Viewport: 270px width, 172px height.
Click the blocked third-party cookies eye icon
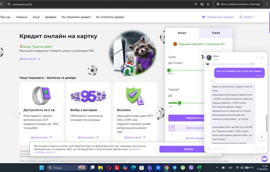point(202,4)
